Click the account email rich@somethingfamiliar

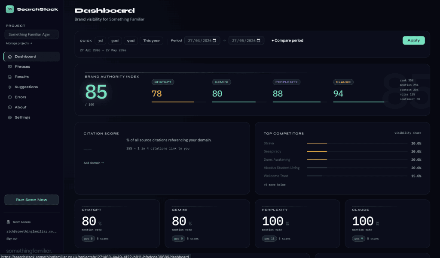point(31,231)
